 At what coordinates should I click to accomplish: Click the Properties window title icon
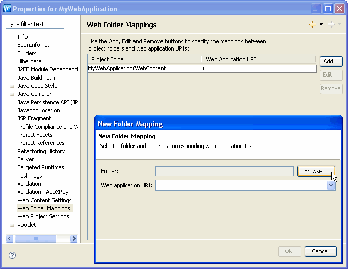tap(7, 9)
